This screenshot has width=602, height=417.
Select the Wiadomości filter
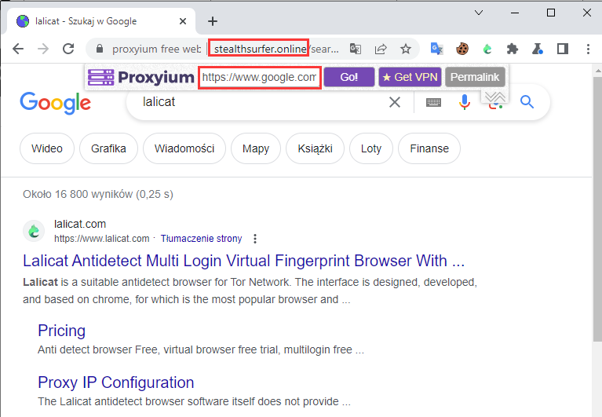click(184, 148)
